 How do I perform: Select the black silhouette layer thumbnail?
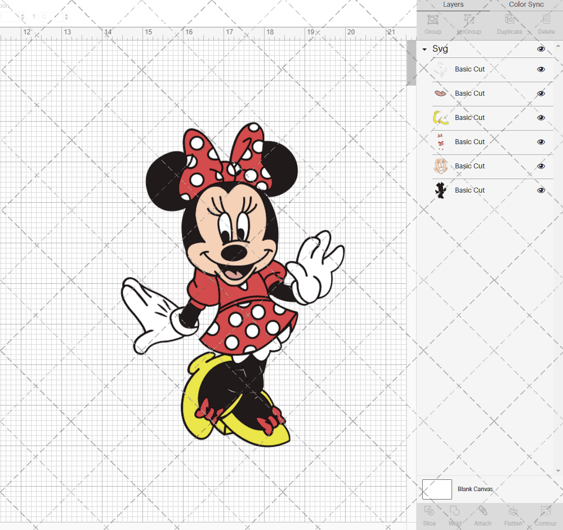click(441, 190)
